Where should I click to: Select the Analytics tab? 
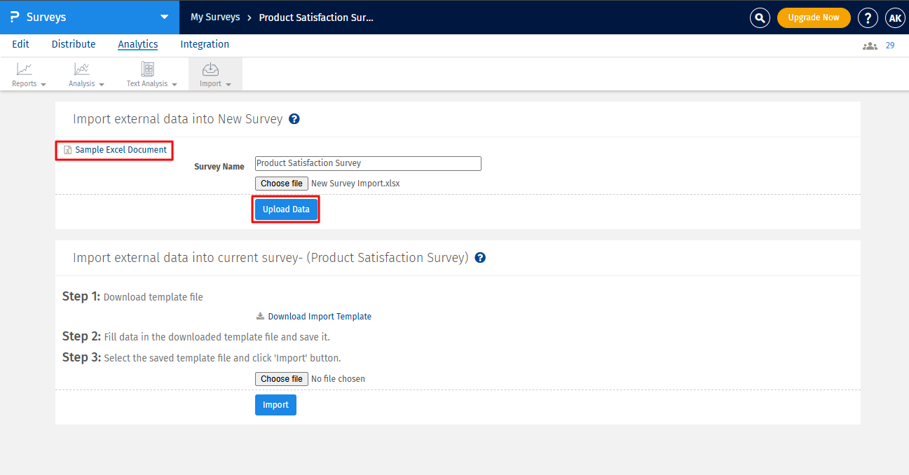click(138, 44)
